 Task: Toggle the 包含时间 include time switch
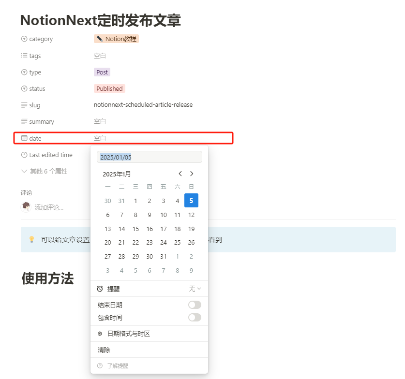pyautogui.click(x=195, y=317)
